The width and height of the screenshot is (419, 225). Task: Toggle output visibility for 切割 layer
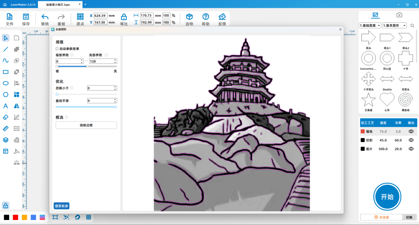[411, 140]
